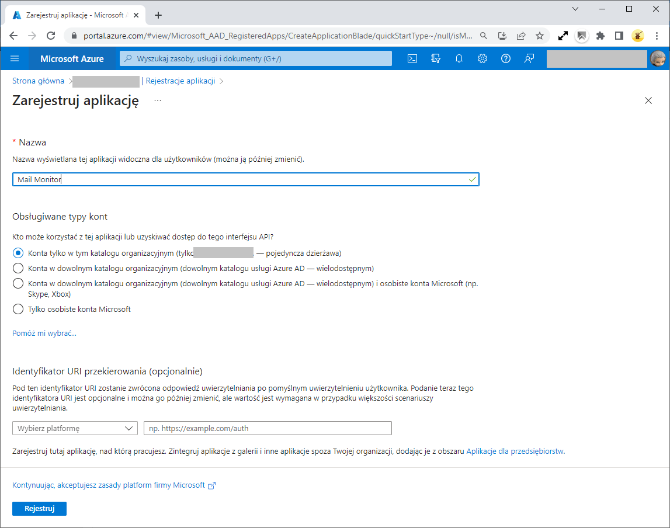The image size is (670, 528).
Task: Open the Azure Cloud Shell icon
Action: pos(412,58)
